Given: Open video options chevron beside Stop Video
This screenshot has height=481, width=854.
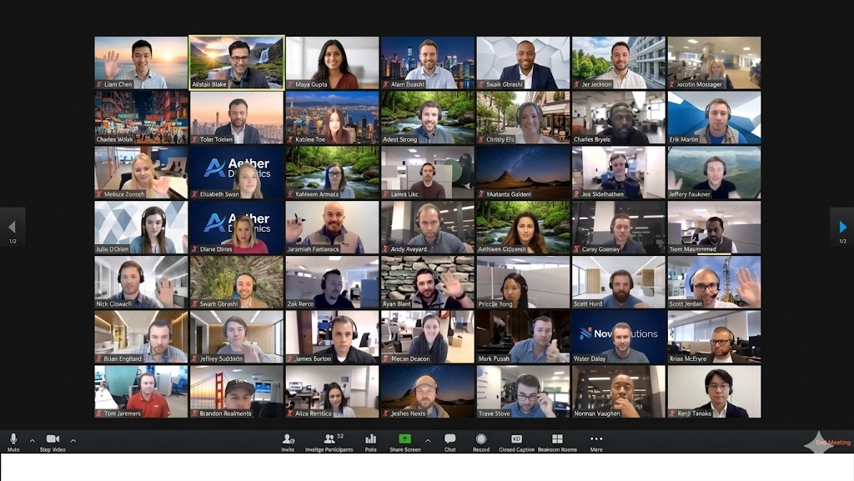Looking at the screenshot, I should pyautogui.click(x=73, y=440).
